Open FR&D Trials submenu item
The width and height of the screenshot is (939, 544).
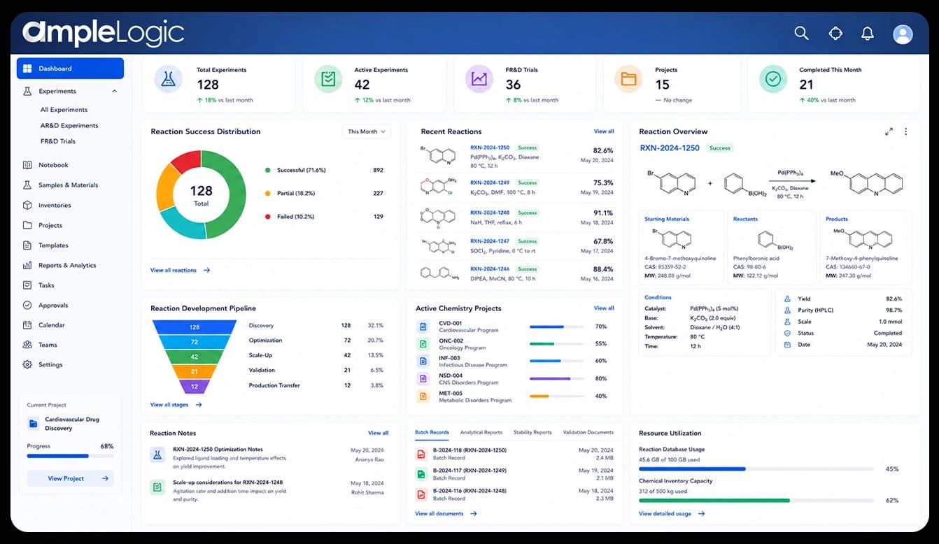tap(58, 141)
